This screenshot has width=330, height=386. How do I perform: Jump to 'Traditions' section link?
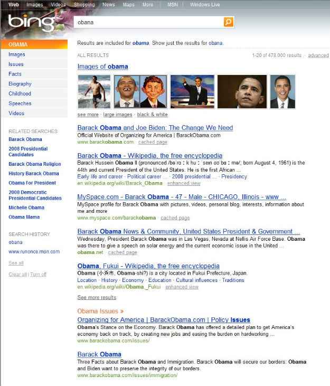pyautogui.click(x=233, y=280)
